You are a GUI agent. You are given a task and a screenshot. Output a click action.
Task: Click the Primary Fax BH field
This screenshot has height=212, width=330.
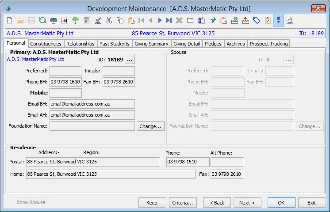(119, 82)
